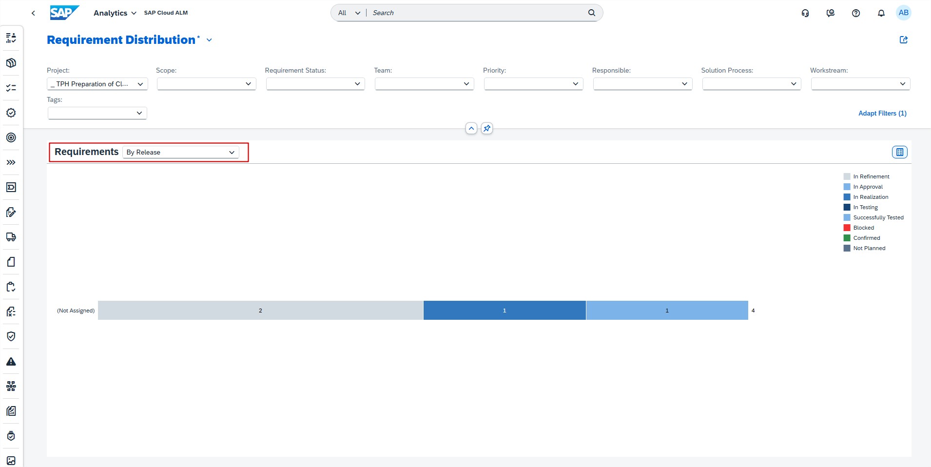Screen dimensions: 931x467
Task: Collapse the filter header section
Action: 471,128
